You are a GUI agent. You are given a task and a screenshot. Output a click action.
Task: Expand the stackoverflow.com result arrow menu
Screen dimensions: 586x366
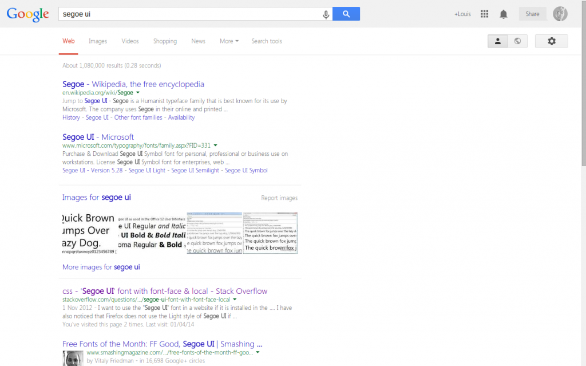pyautogui.click(x=235, y=300)
